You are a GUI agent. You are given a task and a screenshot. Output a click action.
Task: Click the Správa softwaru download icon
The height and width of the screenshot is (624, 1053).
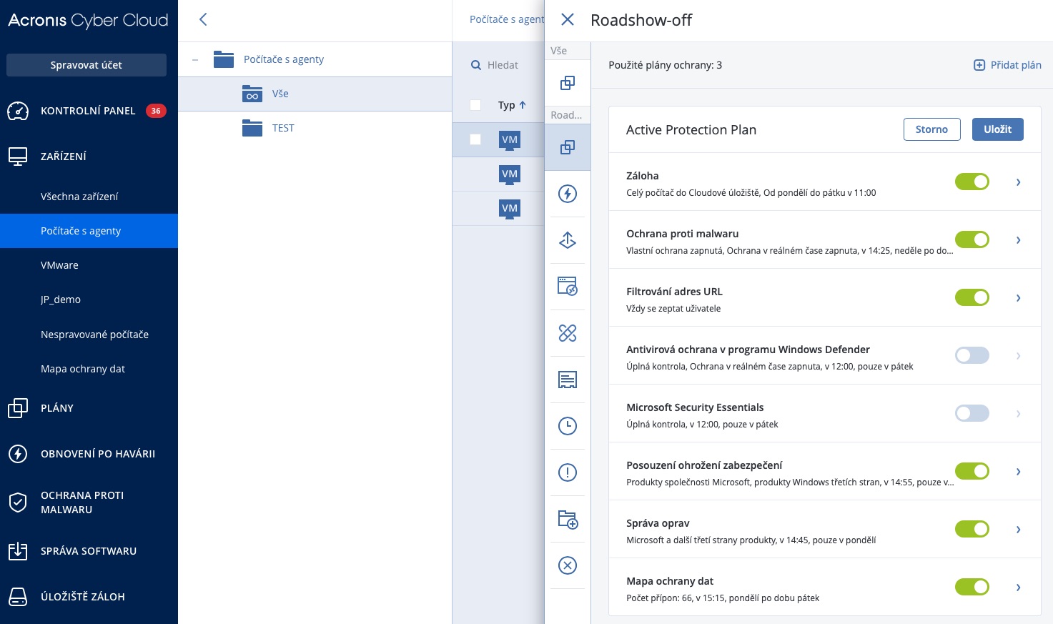pyautogui.click(x=18, y=551)
